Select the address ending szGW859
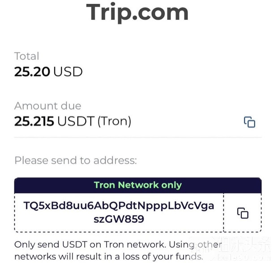Screen dimensions: 273x263 tap(119, 219)
